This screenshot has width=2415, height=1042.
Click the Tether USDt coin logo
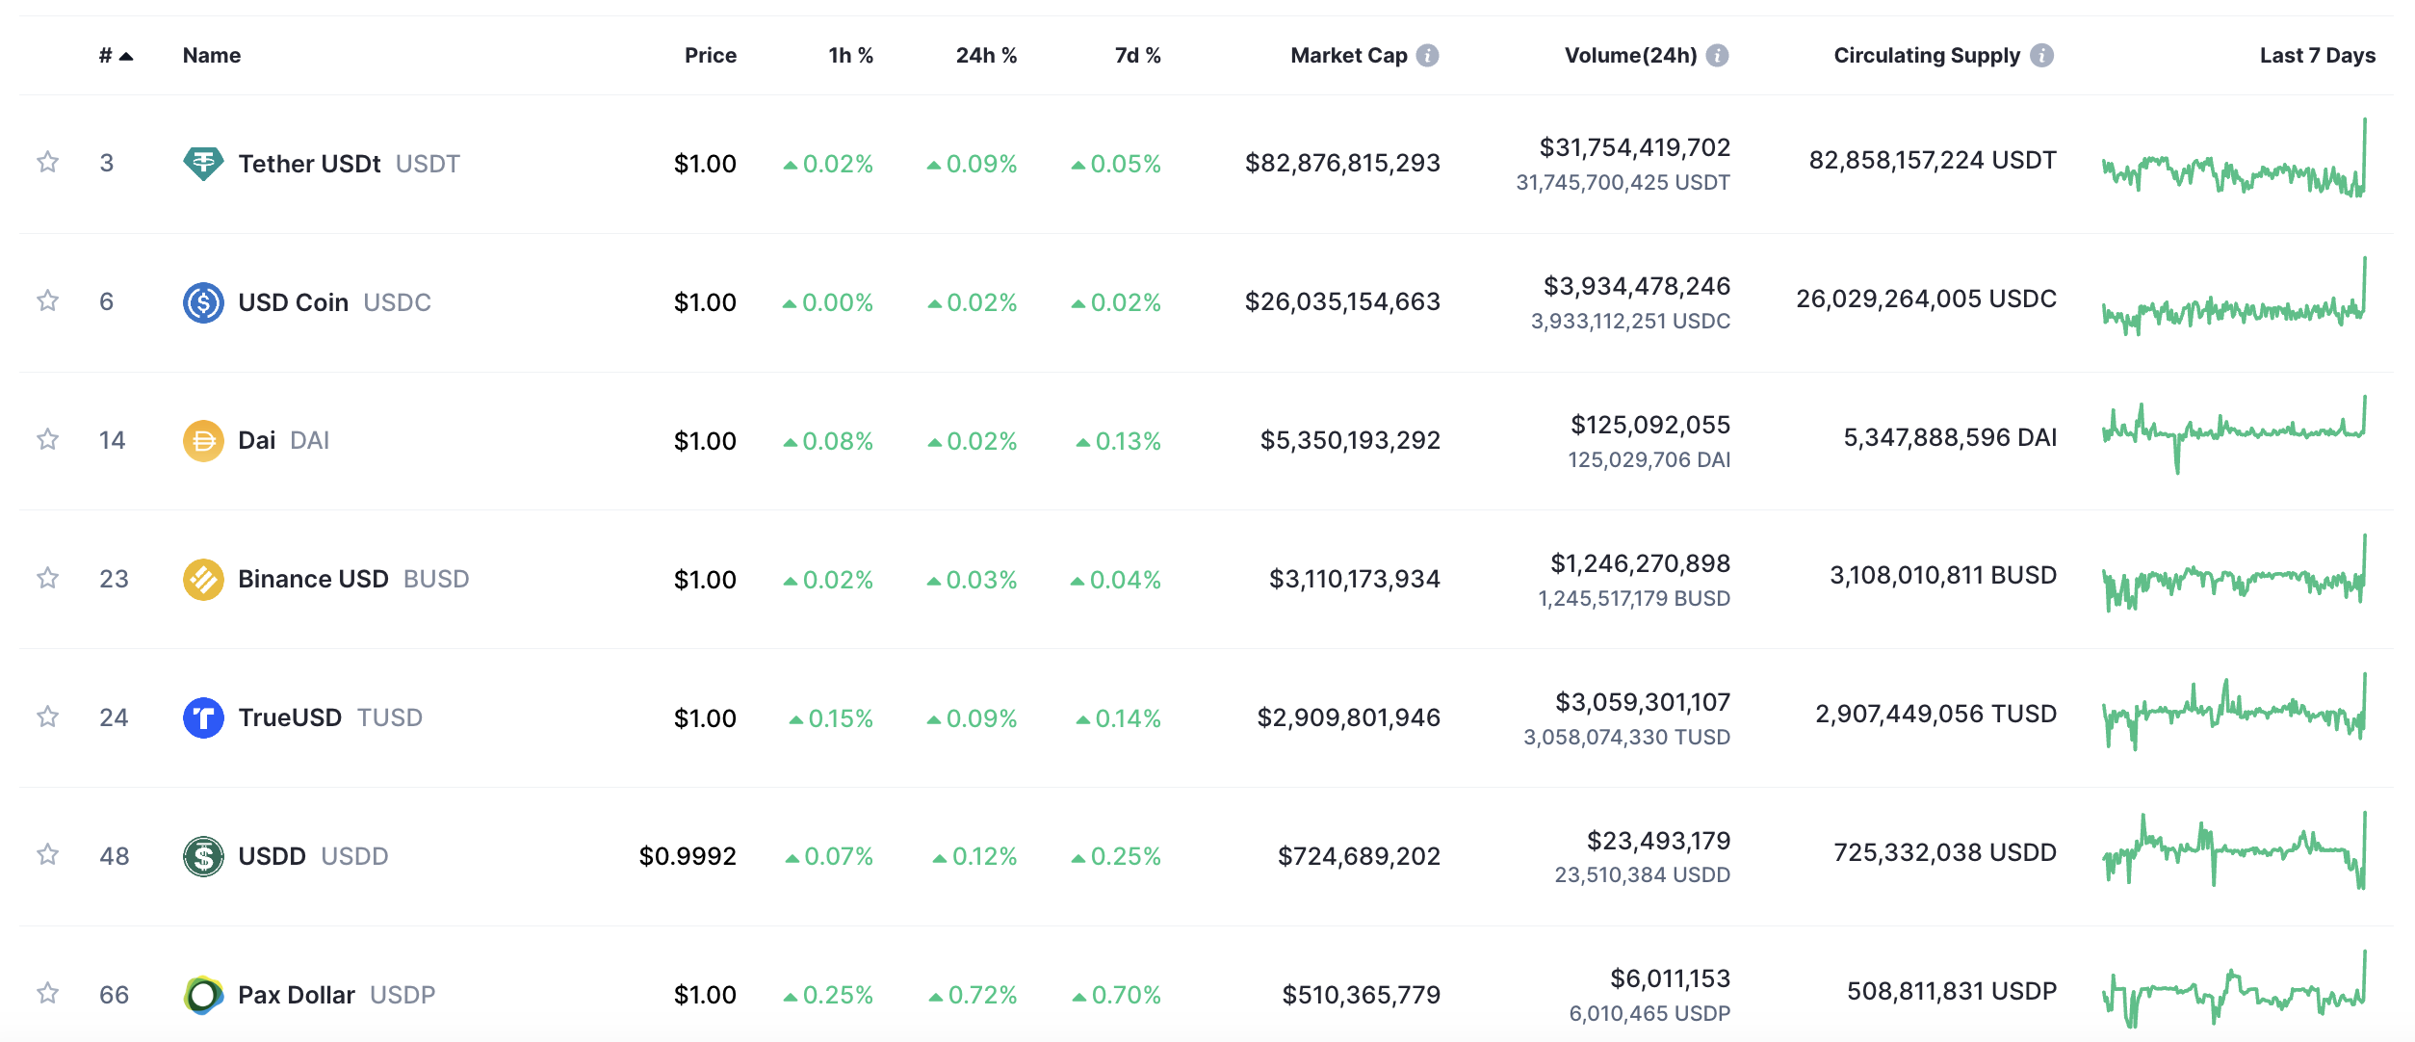203,164
